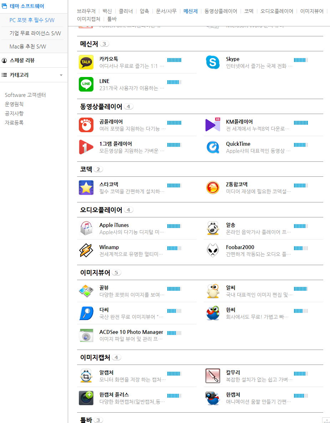Switch to the 이미지뷰어 tab
Image resolution: width=330 pixels, height=423 pixels.
(x=312, y=11)
